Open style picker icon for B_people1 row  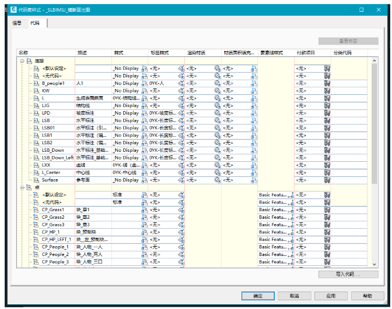click(144, 83)
